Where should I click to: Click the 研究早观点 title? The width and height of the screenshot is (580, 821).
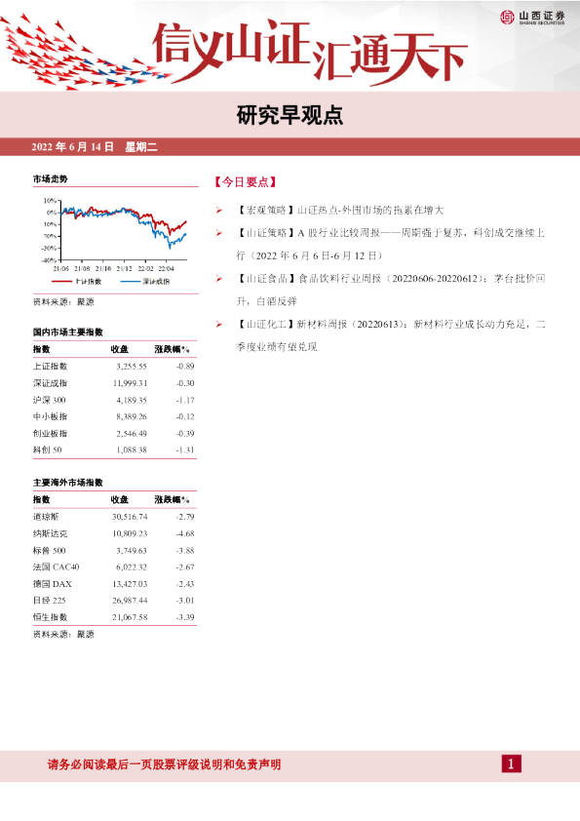[290, 115]
